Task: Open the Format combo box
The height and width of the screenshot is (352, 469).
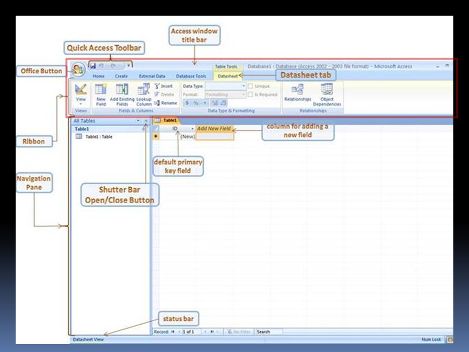Action: click(x=226, y=94)
